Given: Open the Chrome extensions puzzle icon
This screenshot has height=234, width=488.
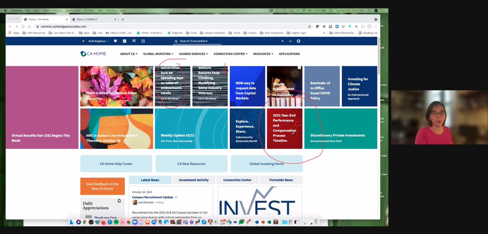Looking at the screenshot, I should 357,26.
